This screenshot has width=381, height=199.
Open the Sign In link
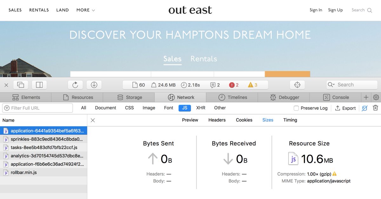(316, 10)
